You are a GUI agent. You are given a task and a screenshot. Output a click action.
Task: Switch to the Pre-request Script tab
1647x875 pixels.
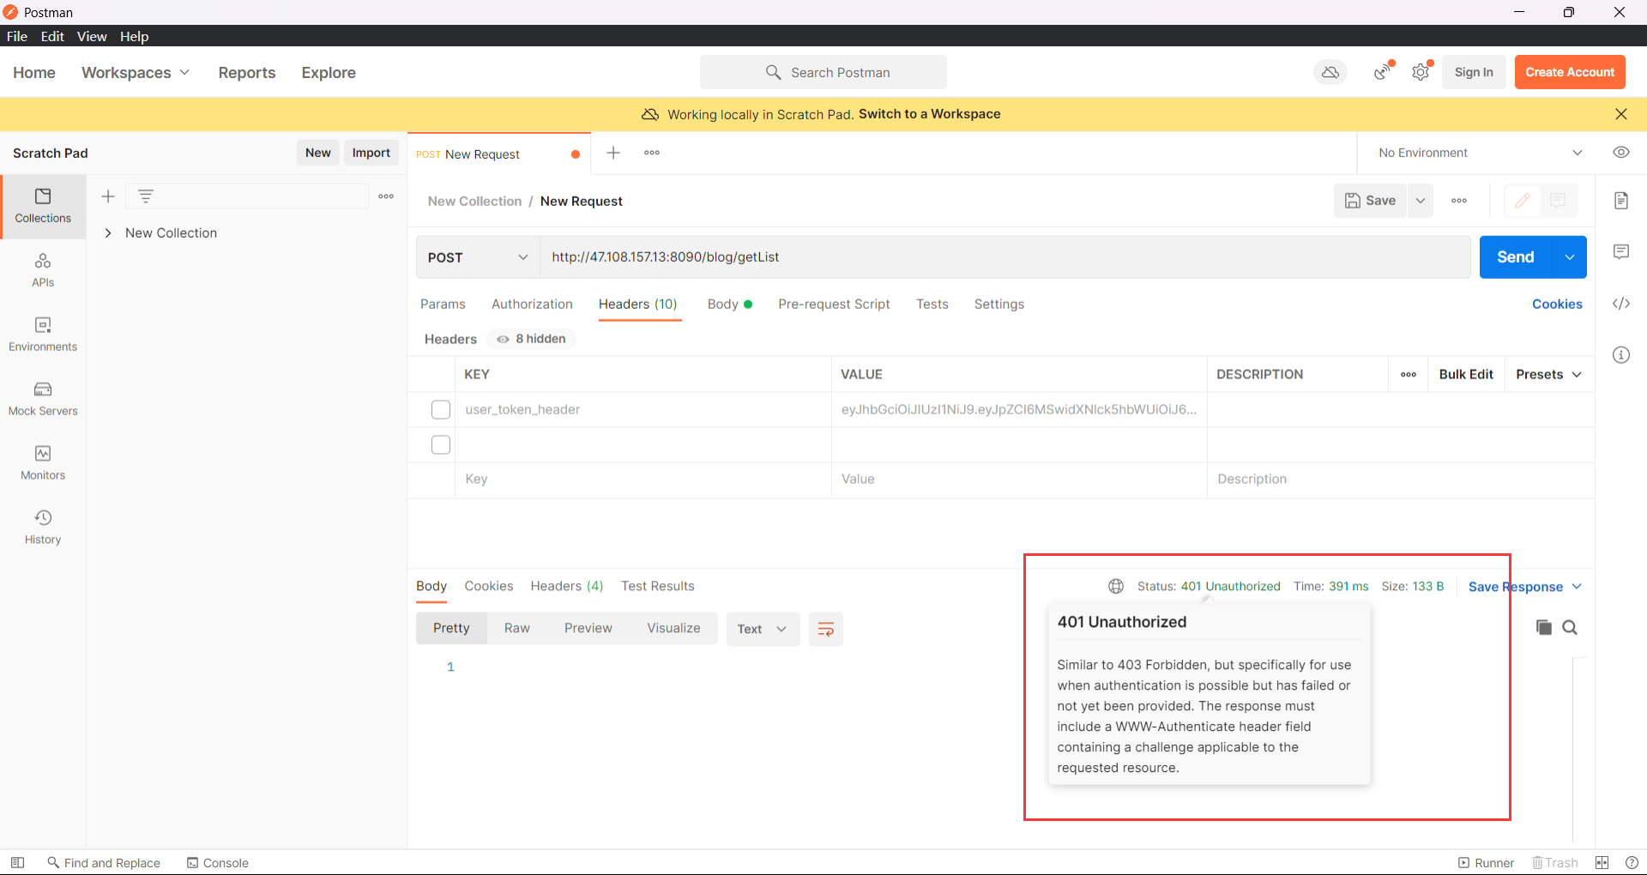[834, 304]
